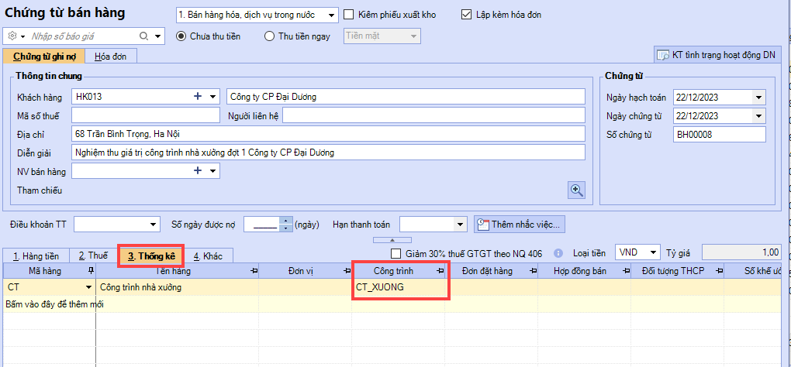Viewport: 791px width, 367px height.
Task: Pin the Mã hàng column
Action: tap(92, 271)
